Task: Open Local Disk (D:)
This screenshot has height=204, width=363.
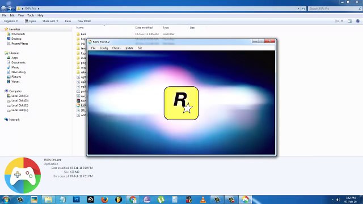Action: point(20,101)
